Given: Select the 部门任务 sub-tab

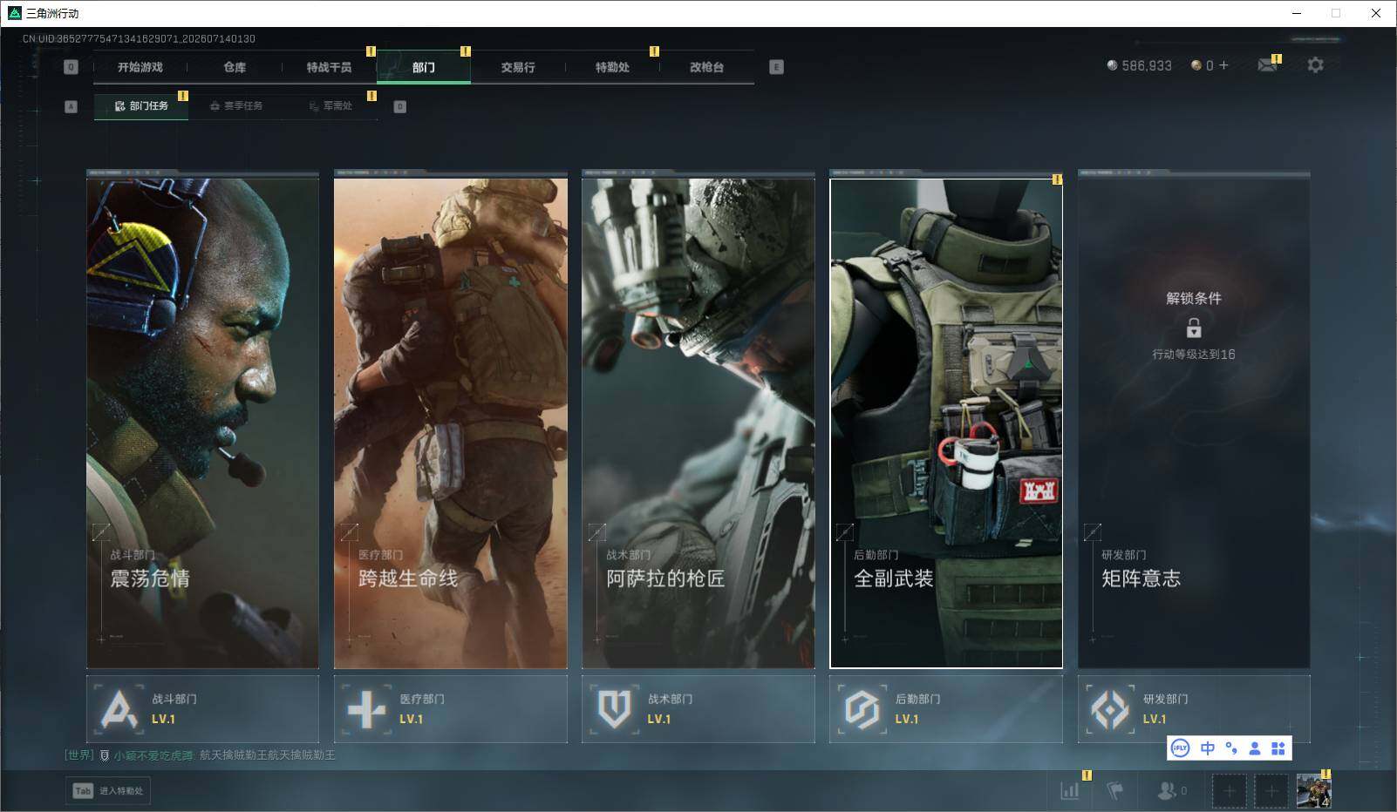Looking at the screenshot, I should 141,106.
